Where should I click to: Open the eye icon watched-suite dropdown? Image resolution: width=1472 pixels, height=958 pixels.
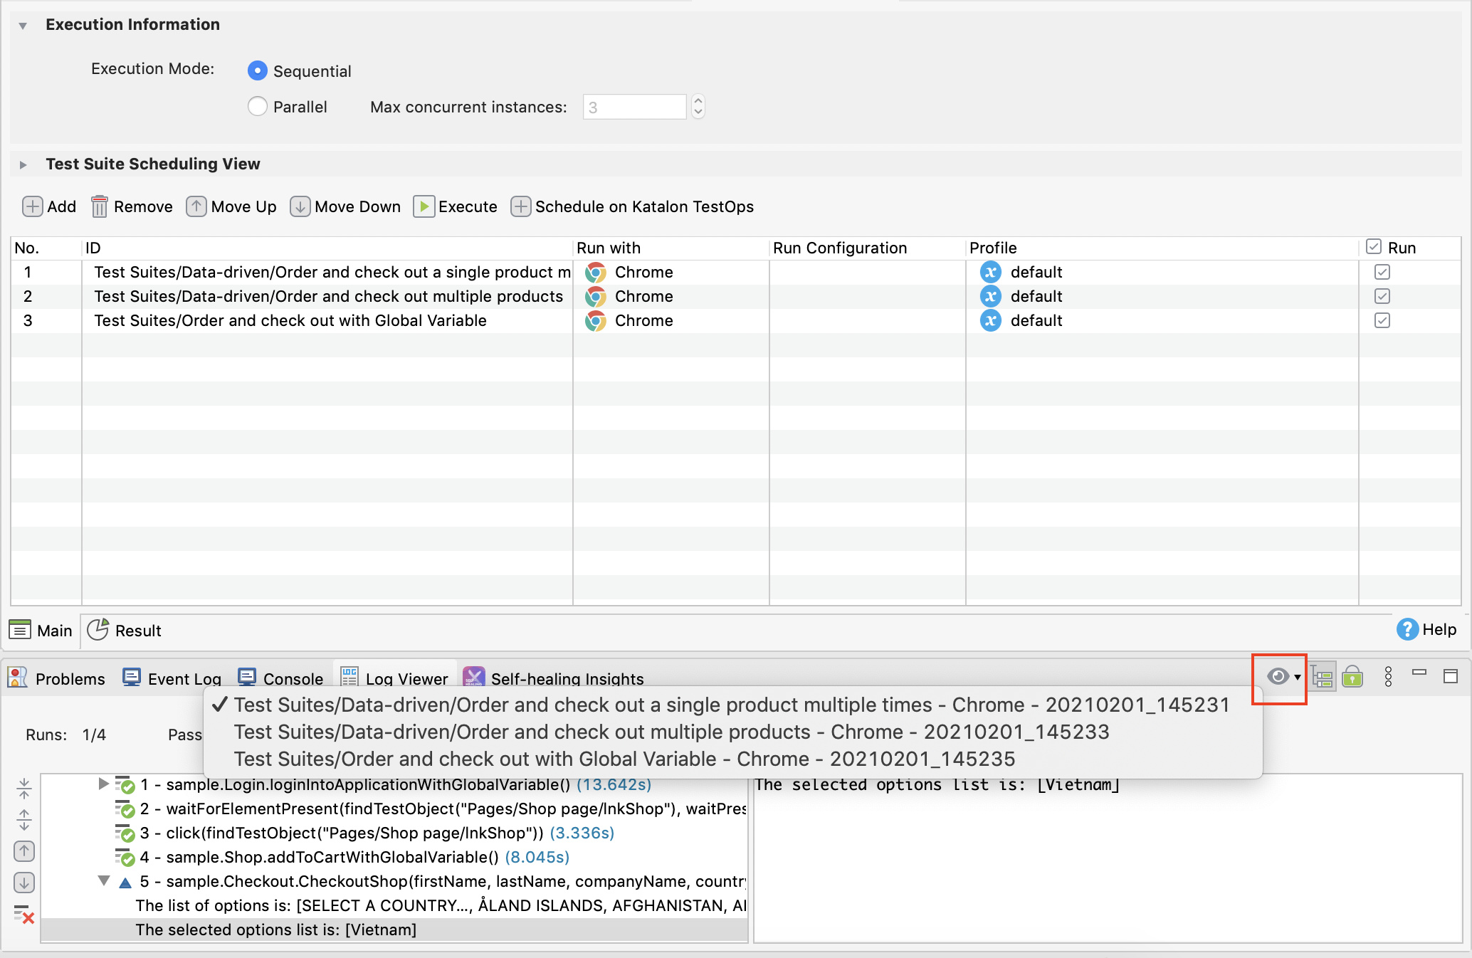[1283, 677]
